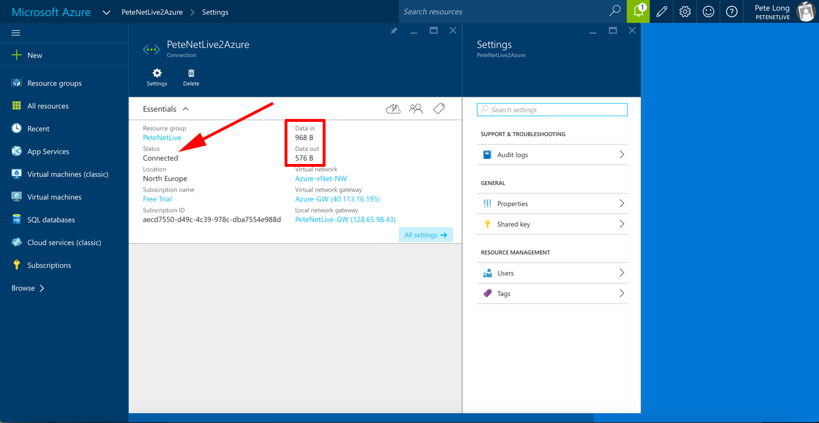Viewport: 819px width, 423px height.
Task: Open portal settings gear in top bar
Action: pyautogui.click(x=685, y=11)
